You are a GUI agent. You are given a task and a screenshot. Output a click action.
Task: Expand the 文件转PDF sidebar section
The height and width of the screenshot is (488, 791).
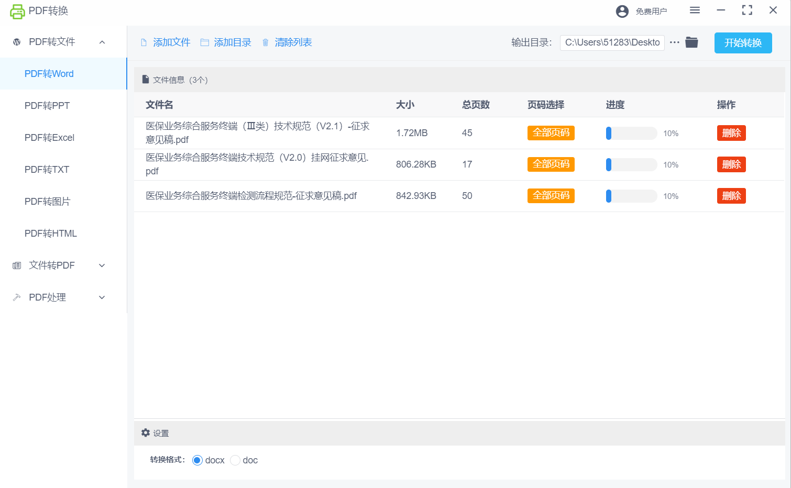click(x=102, y=265)
